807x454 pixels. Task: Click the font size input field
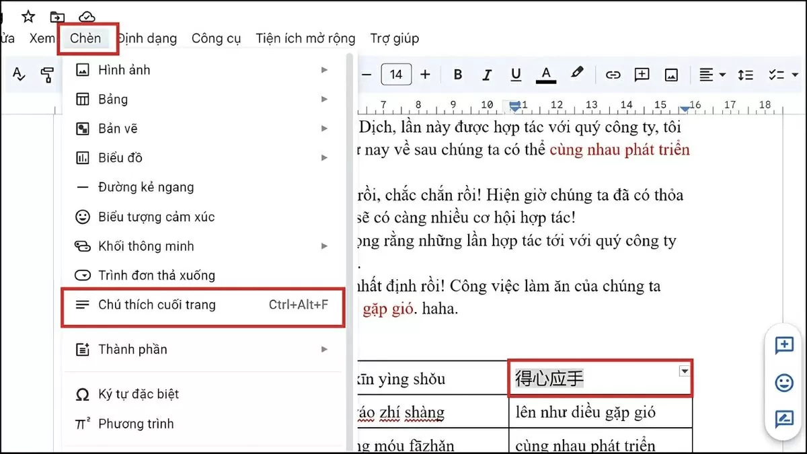click(x=396, y=74)
